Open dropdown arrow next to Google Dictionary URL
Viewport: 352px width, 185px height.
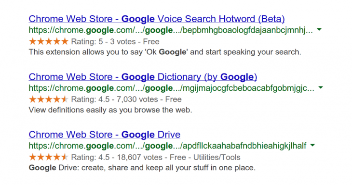[x=321, y=87]
